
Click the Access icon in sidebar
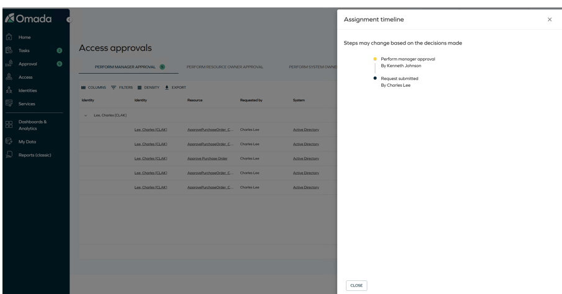click(9, 77)
